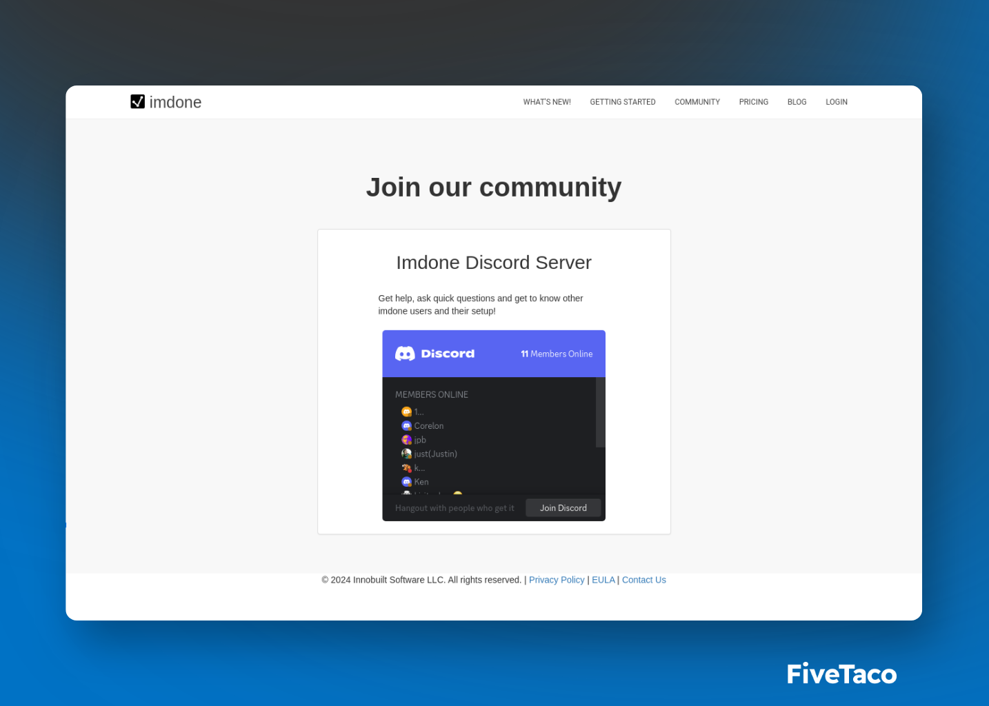The width and height of the screenshot is (989, 706).
Task: Click the MEMBERS ONLINE heading
Action: [432, 394]
